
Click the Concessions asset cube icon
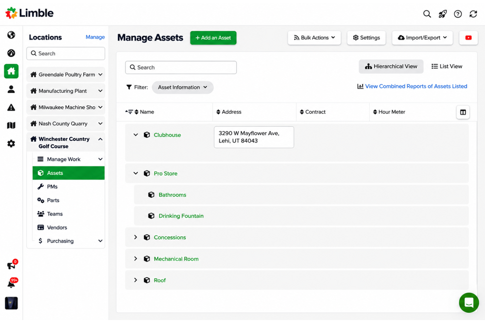pos(147,237)
